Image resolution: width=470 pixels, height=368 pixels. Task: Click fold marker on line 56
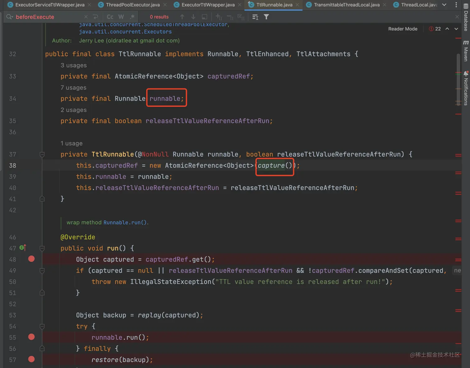(42, 348)
